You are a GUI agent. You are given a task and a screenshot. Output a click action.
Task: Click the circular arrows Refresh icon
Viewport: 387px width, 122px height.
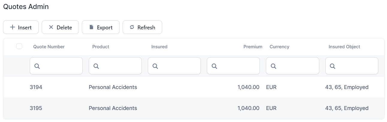tap(132, 27)
